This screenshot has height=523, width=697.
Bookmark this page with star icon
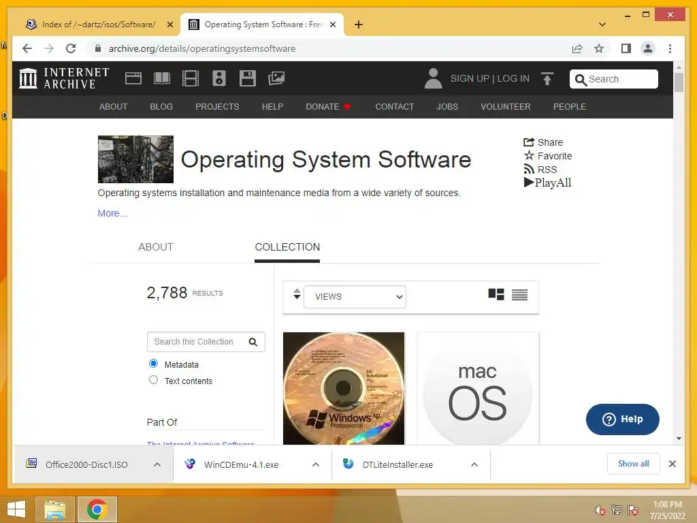pos(599,48)
